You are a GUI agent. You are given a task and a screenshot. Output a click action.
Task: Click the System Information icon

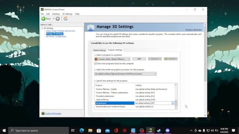point(43,113)
